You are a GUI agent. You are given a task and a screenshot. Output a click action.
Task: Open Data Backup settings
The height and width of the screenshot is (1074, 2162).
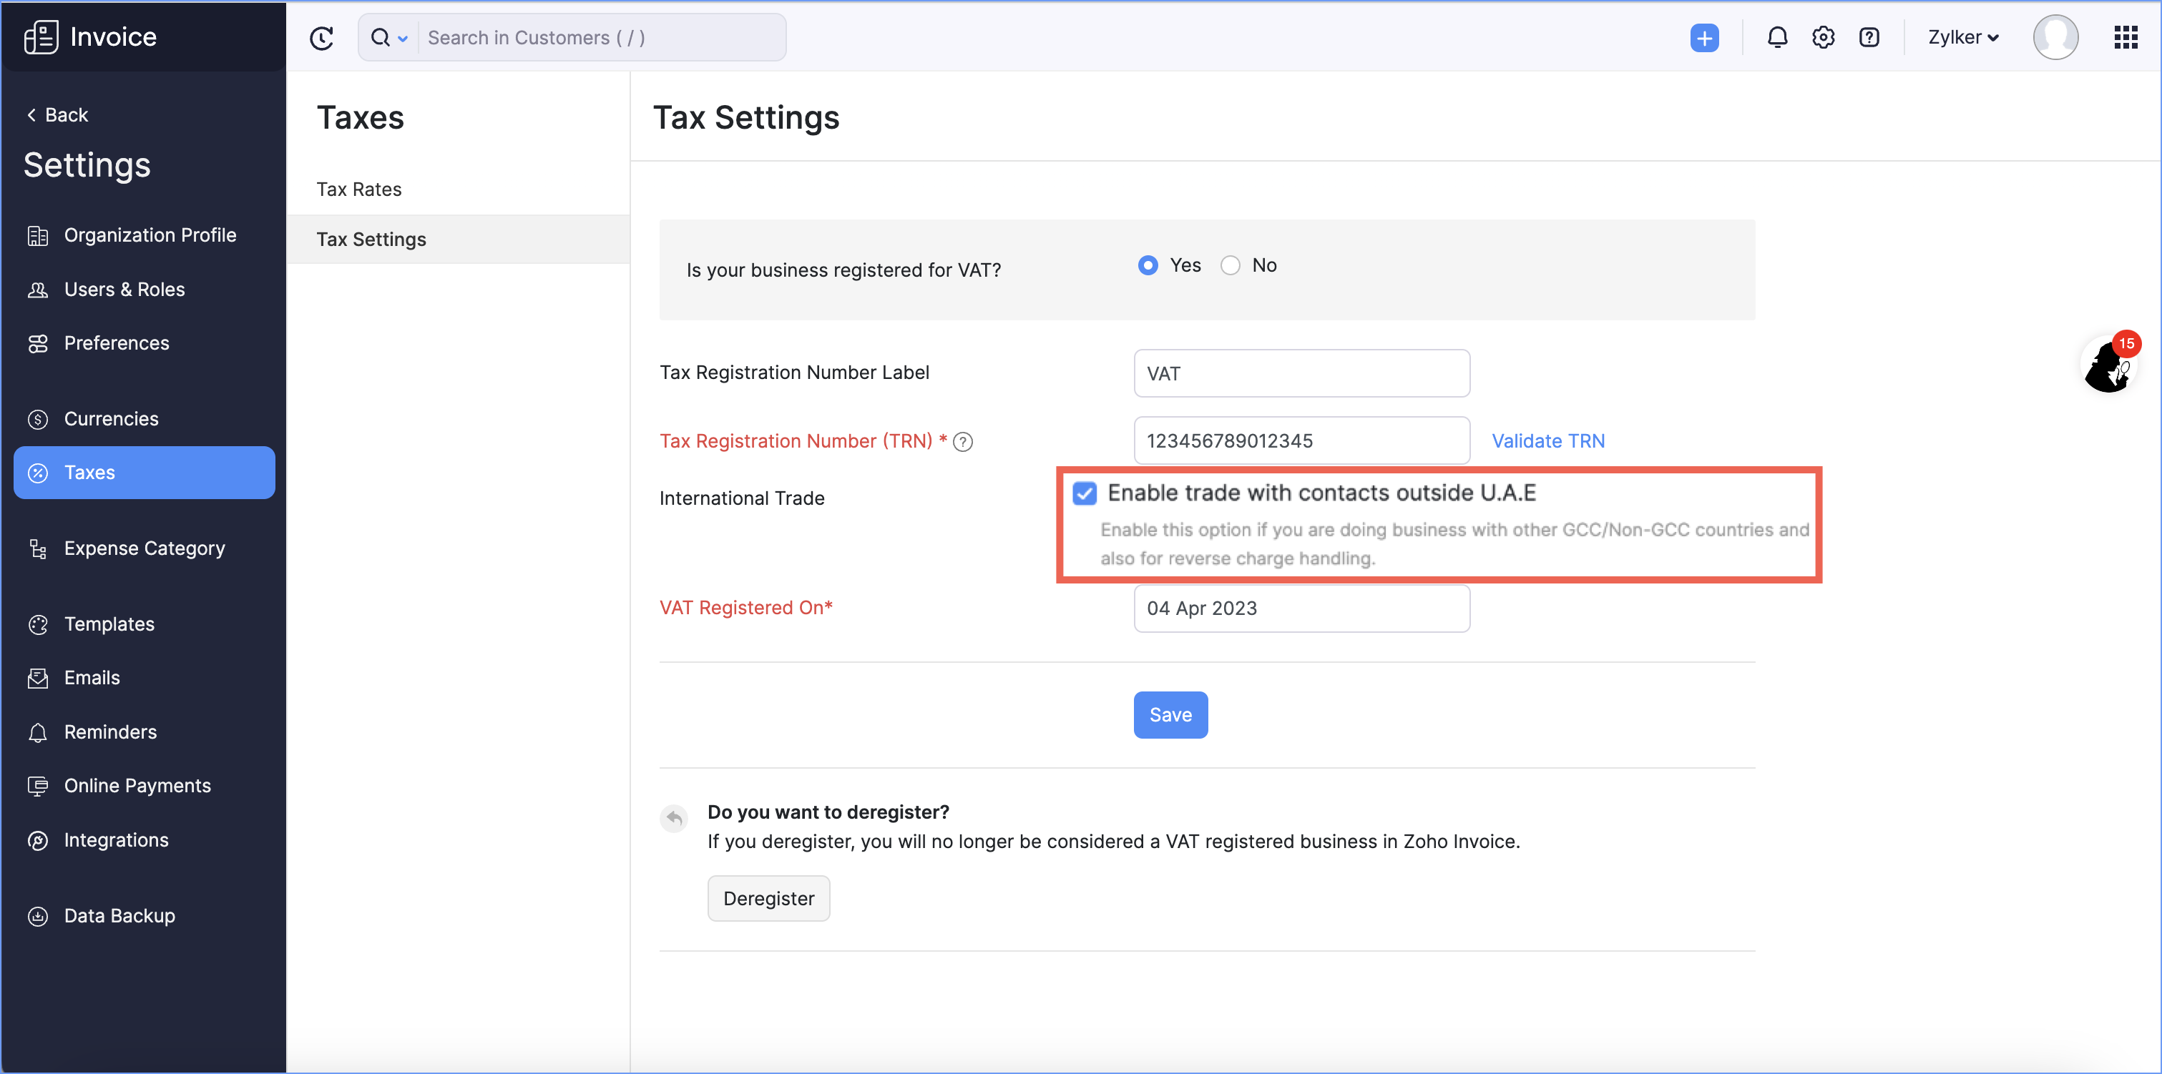(x=145, y=915)
